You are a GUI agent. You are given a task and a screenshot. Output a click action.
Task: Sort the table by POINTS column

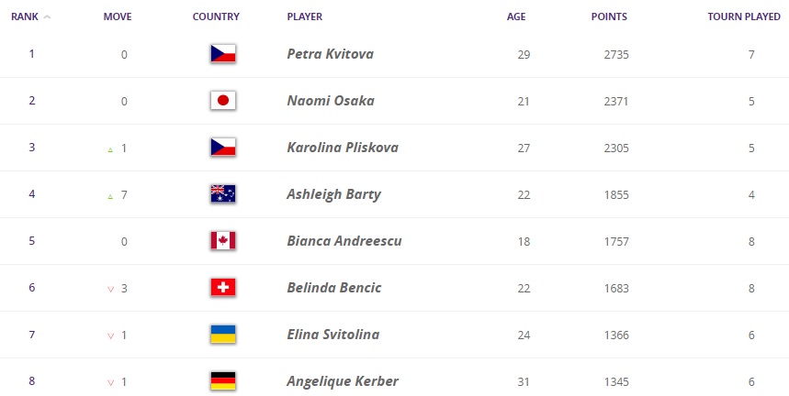(609, 16)
